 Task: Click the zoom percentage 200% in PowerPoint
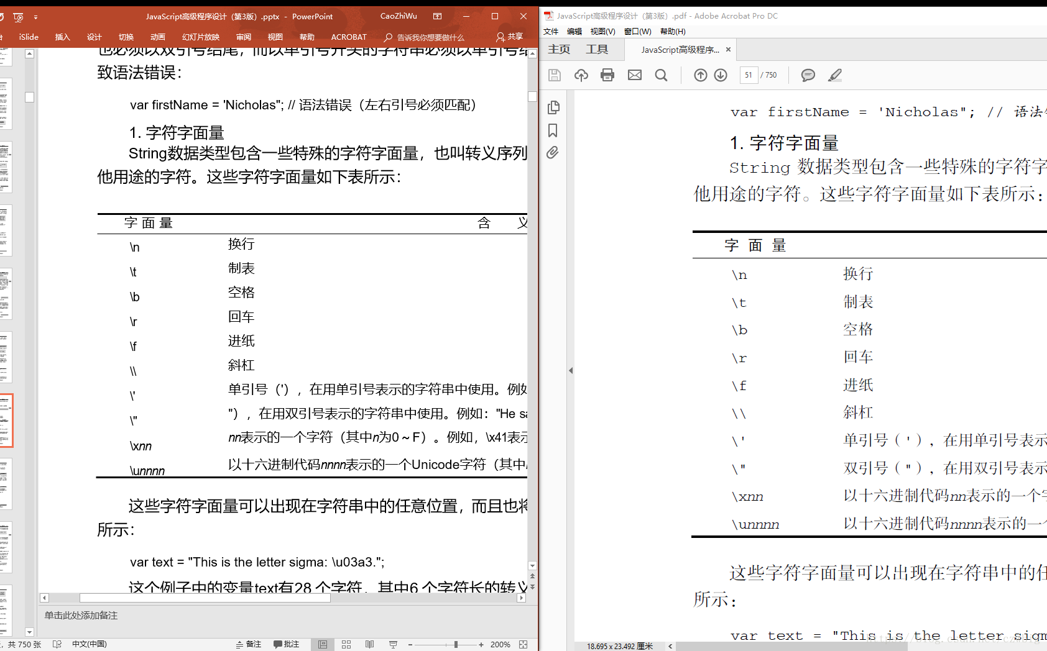click(x=500, y=645)
